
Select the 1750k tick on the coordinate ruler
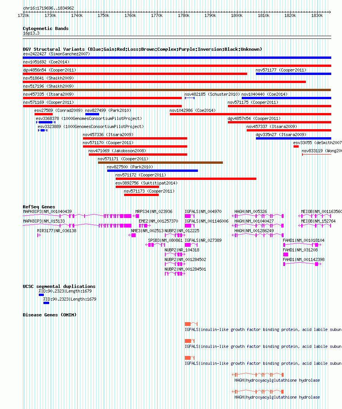click(x=103, y=16)
